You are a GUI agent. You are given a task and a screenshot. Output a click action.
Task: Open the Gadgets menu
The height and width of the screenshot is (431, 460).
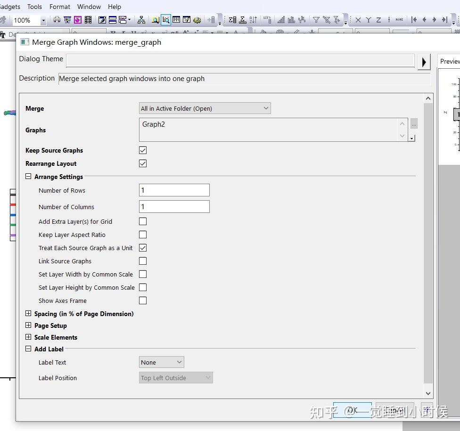click(10, 7)
